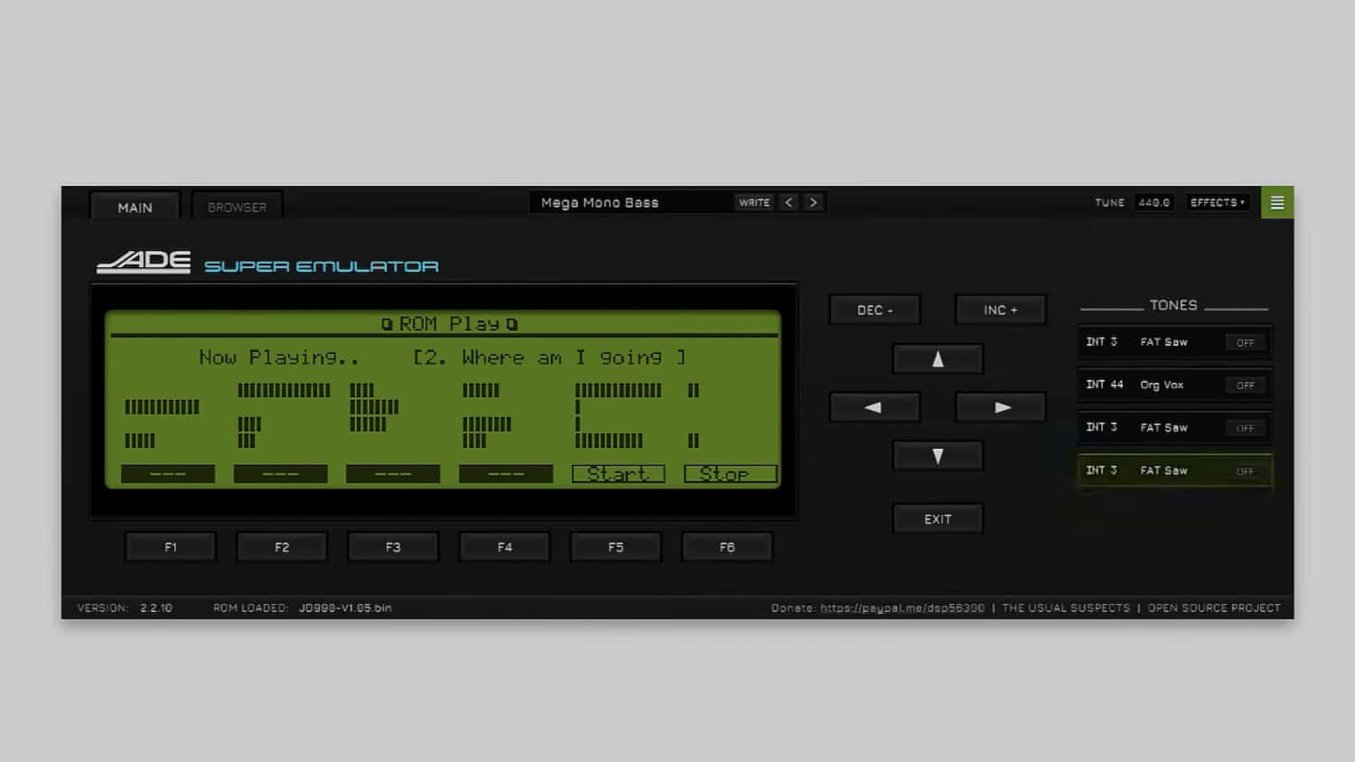The width and height of the screenshot is (1355, 762).
Task: Go to previous preset with left chevron
Action: [x=789, y=202]
